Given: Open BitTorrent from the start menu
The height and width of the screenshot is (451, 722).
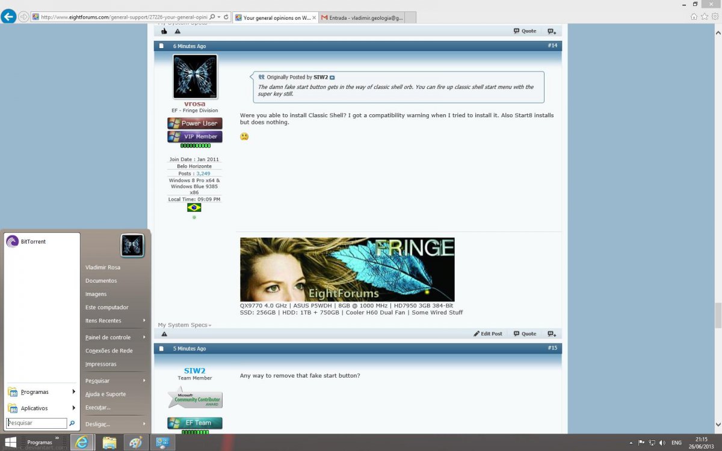Looking at the screenshot, I should (x=33, y=242).
